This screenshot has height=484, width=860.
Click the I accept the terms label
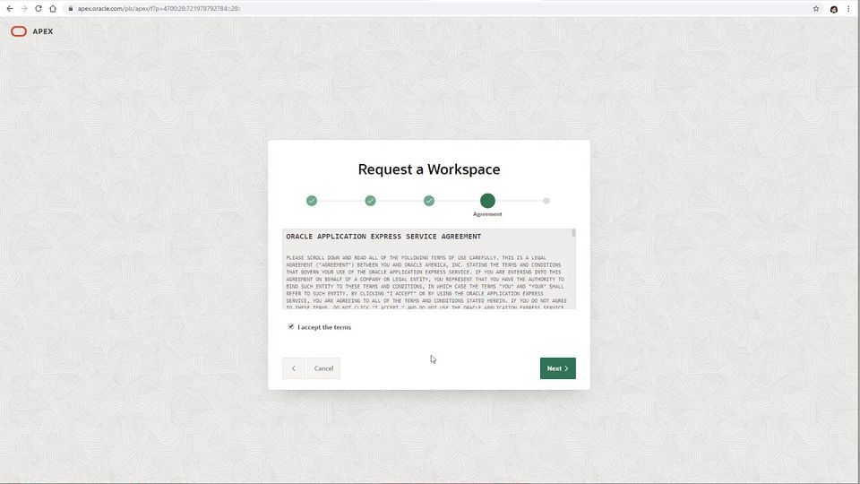(x=324, y=327)
